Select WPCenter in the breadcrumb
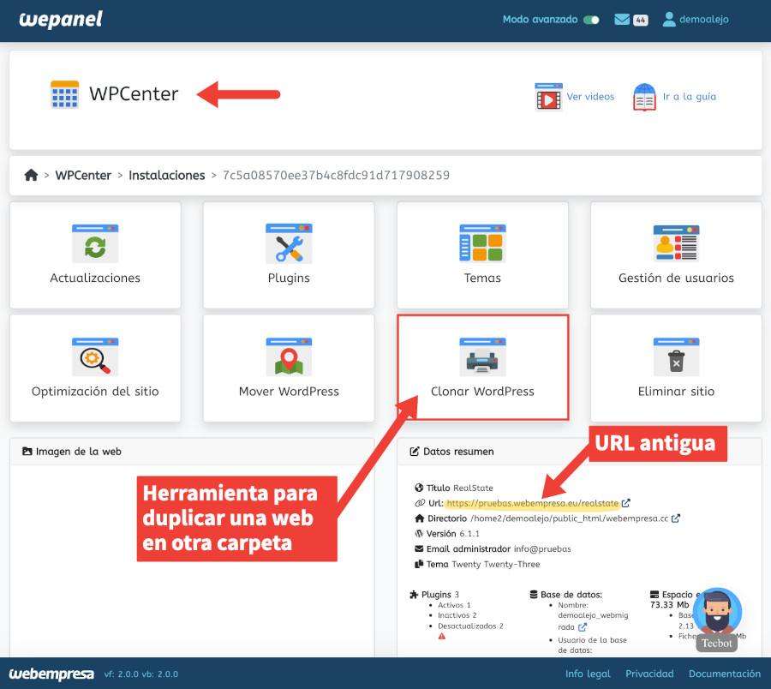Viewport: 771px width, 689px height. (83, 175)
